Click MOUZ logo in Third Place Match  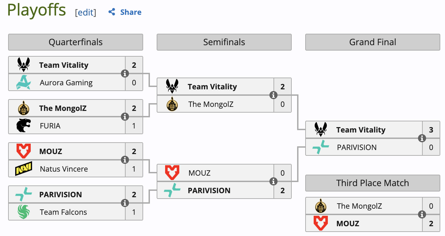pos(321,224)
